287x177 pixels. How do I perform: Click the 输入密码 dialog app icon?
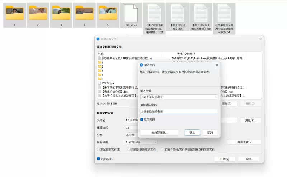click(x=141, y=65)
